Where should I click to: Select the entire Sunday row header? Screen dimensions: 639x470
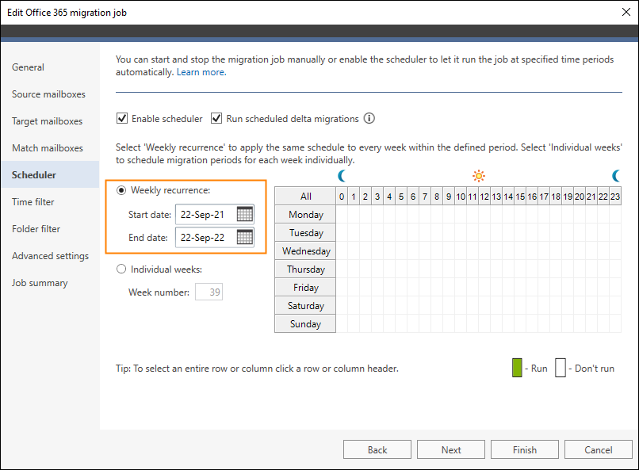tap(305, 324)
